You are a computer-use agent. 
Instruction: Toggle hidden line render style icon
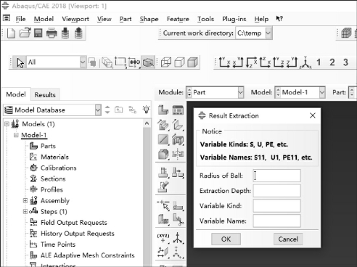[179, 62]
